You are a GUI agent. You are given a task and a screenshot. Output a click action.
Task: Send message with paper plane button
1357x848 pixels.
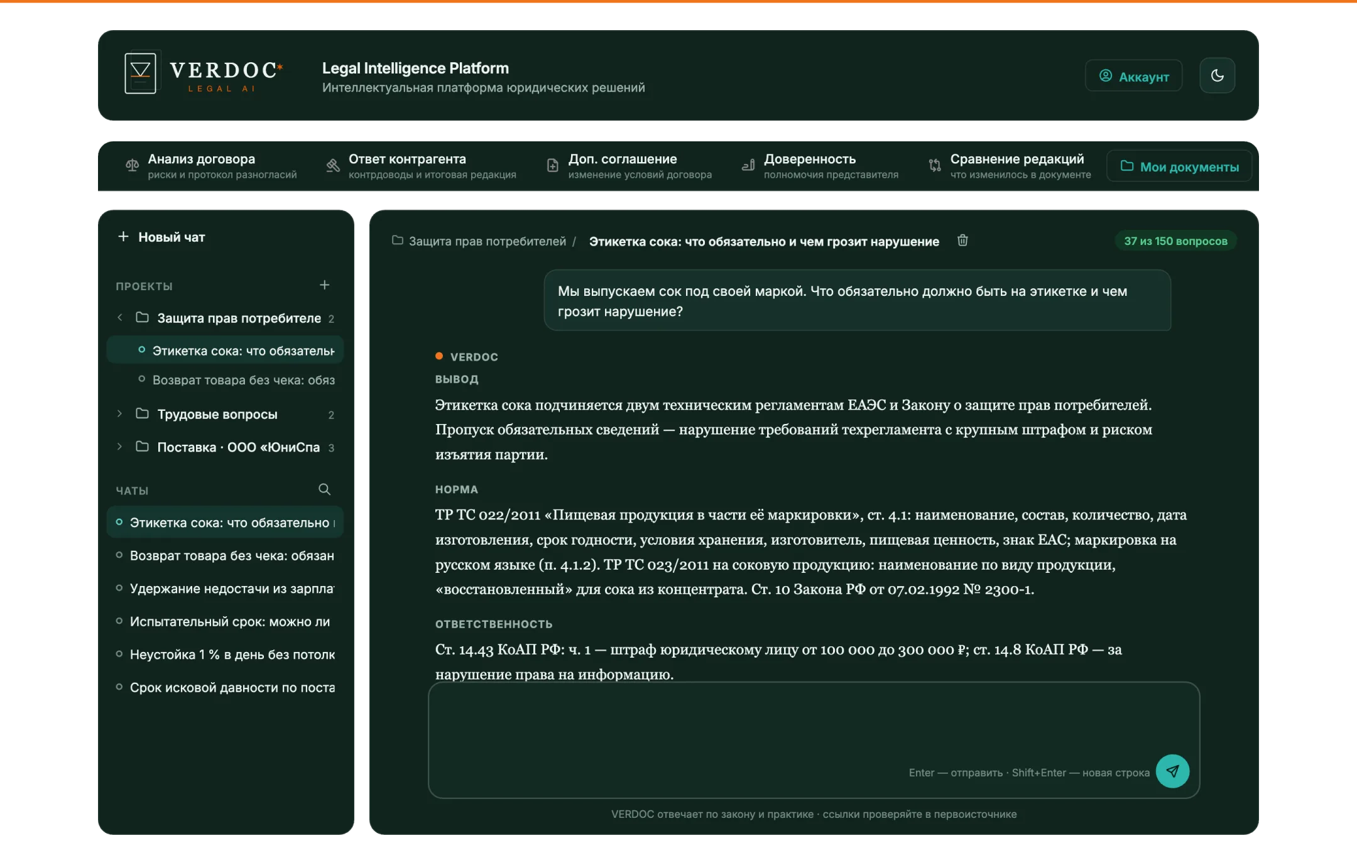[1172, 771]
